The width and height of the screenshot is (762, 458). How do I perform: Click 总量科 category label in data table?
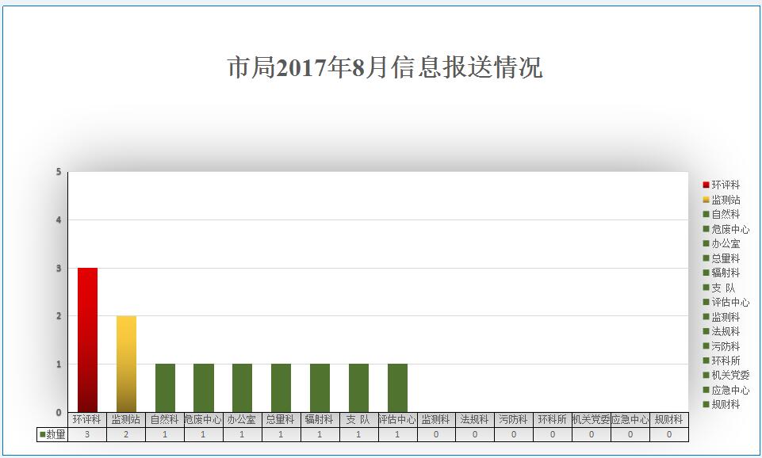click(281, 420)
